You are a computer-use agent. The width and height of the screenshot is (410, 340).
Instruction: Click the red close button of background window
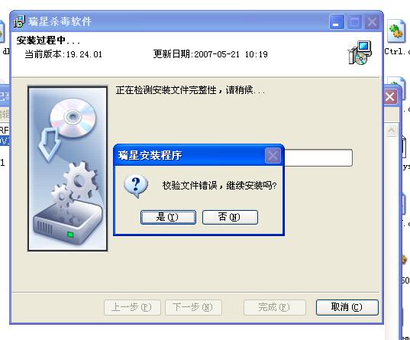(390, 97)
